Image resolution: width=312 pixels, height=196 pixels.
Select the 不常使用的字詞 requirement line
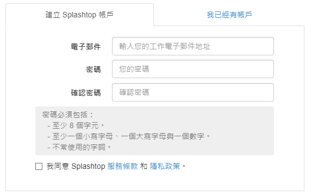coord(79,147)
